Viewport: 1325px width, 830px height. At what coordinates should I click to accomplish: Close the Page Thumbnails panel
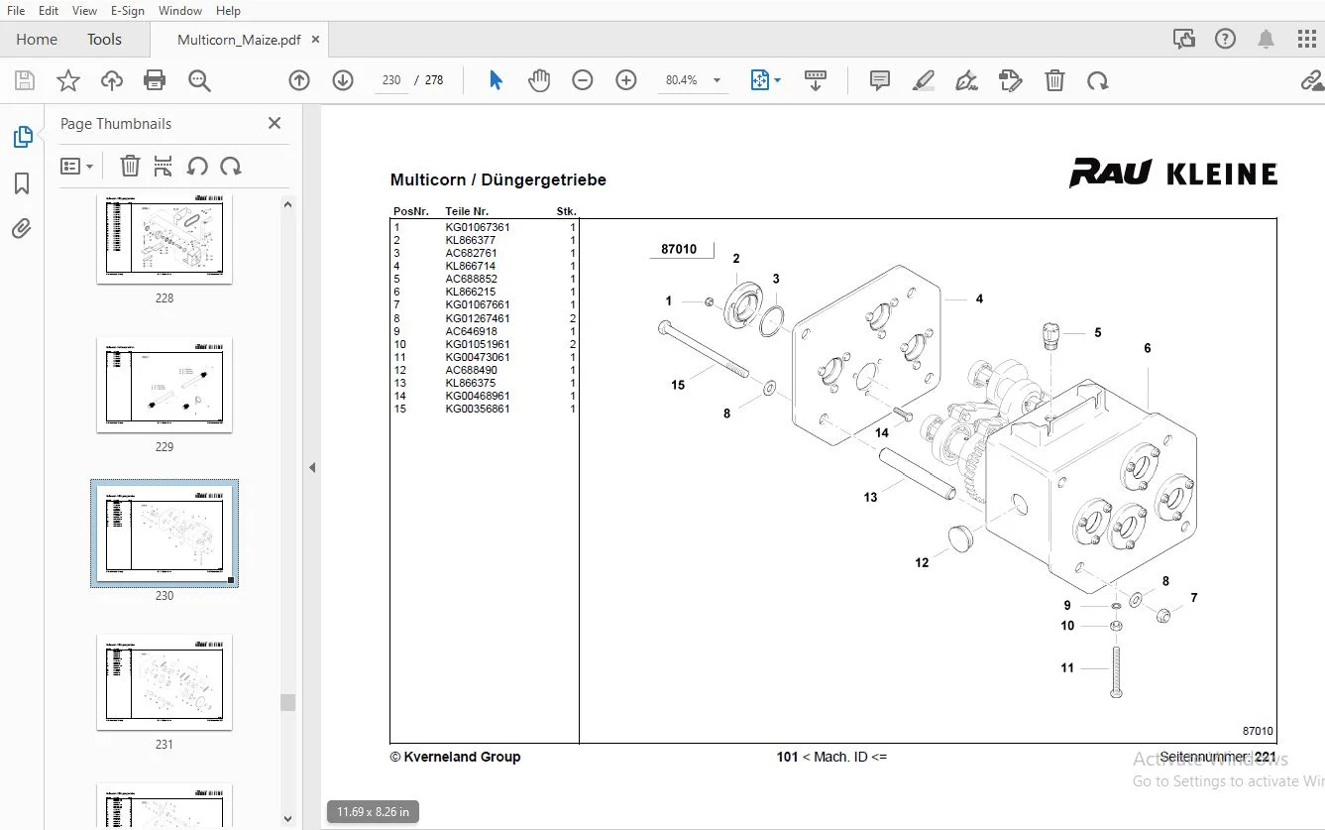(275, 123)
